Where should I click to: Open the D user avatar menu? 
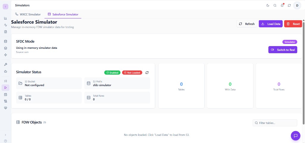297,5
